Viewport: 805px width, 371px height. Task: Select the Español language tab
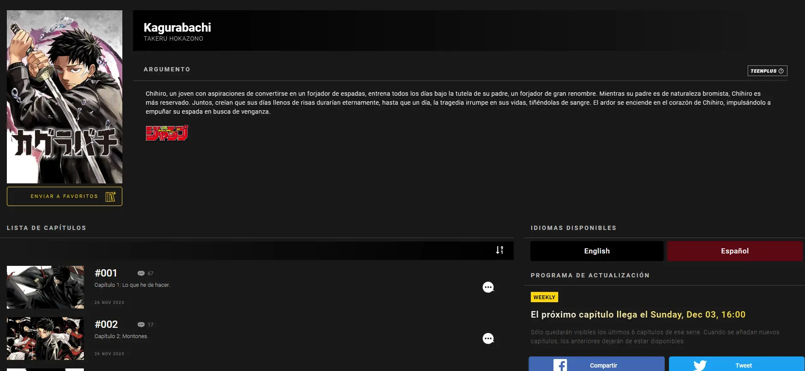(x=735, y=251)
